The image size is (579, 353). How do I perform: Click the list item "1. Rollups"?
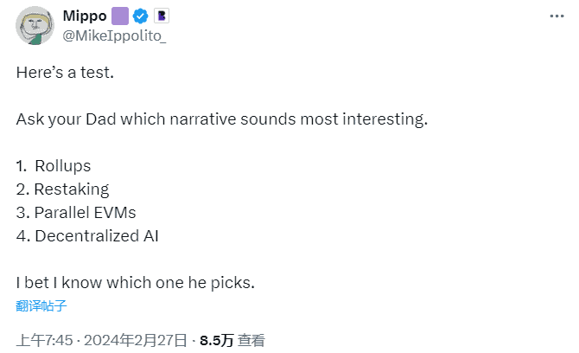tap(54, 166)
